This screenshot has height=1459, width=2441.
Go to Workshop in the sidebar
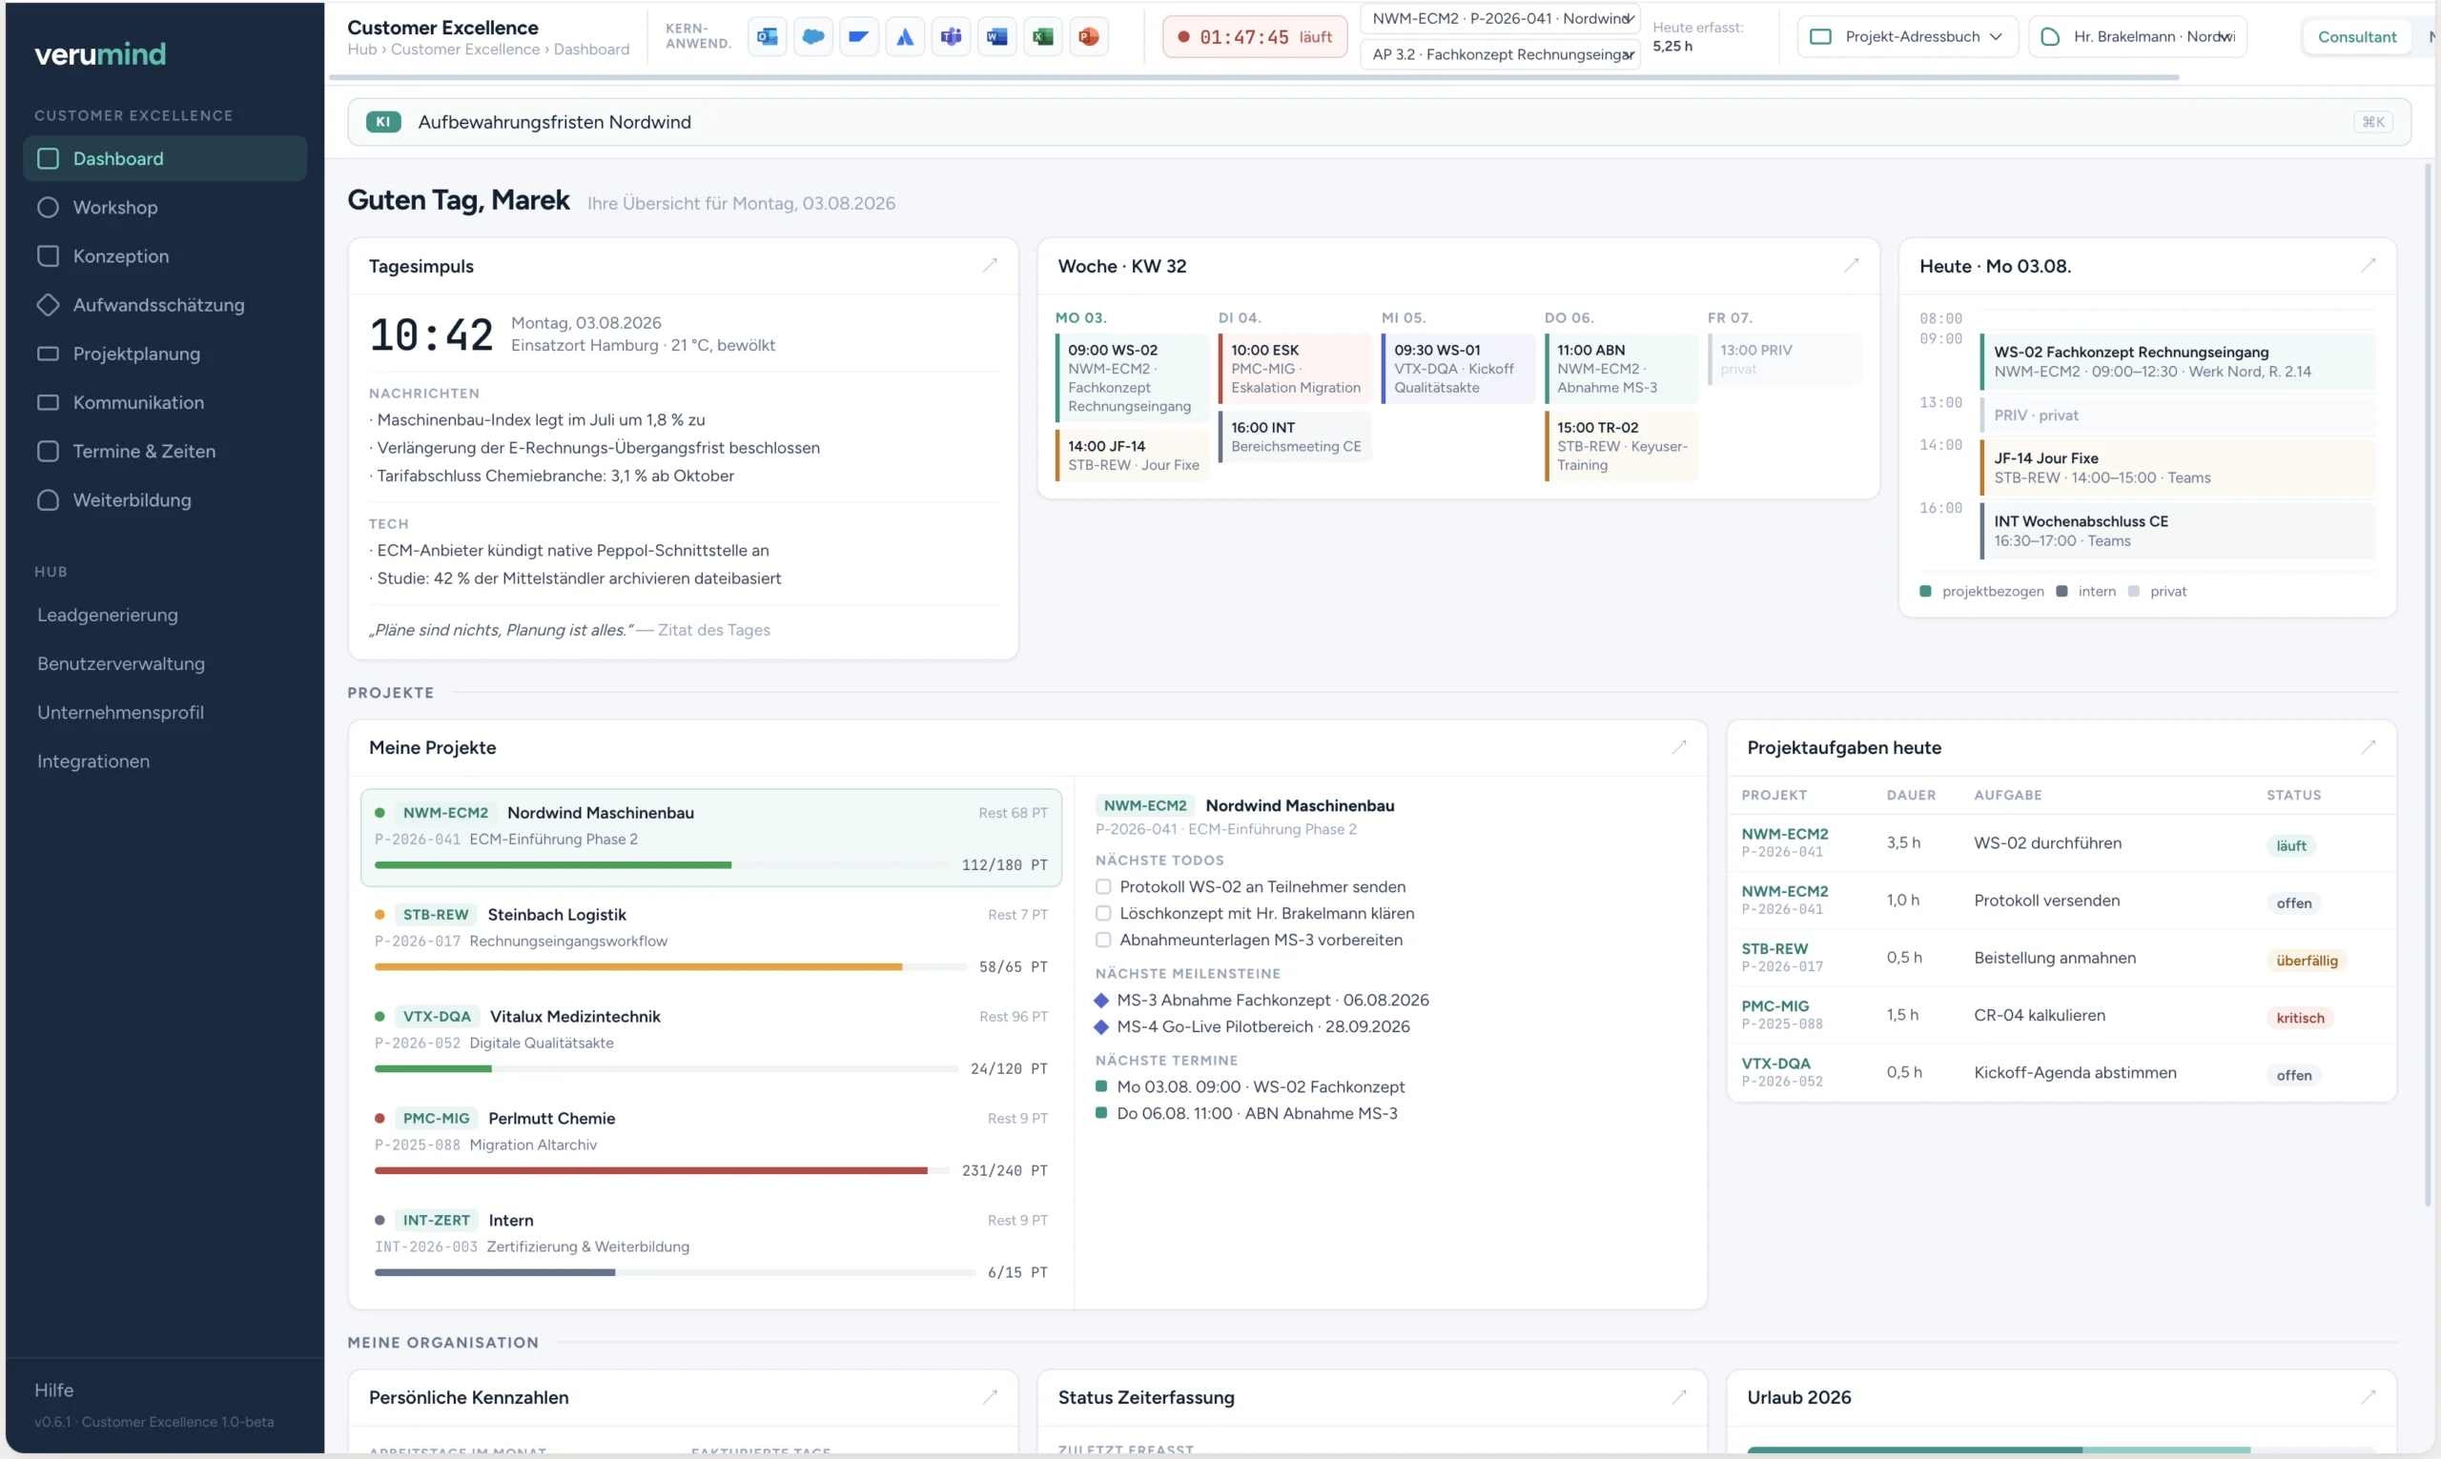tap(165, 208)
